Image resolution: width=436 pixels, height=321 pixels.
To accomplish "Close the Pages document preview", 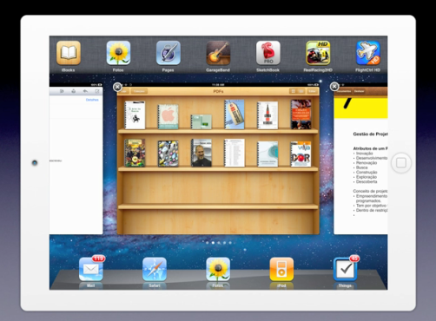I will [x=334, y=87].
